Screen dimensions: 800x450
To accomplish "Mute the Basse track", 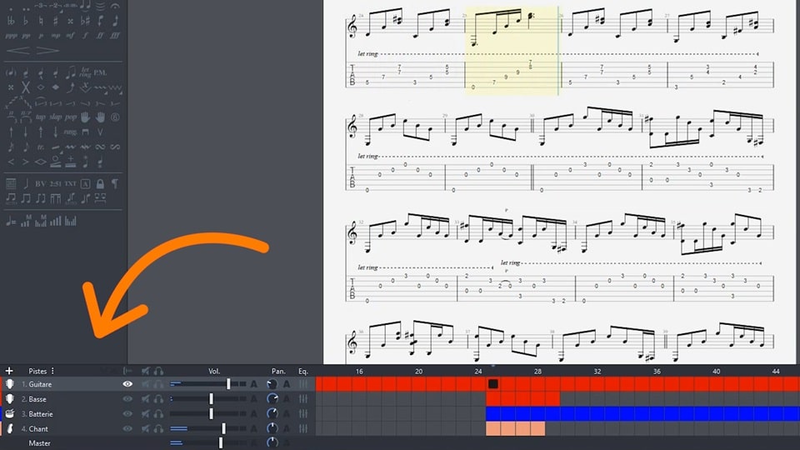I will (145, 399).
